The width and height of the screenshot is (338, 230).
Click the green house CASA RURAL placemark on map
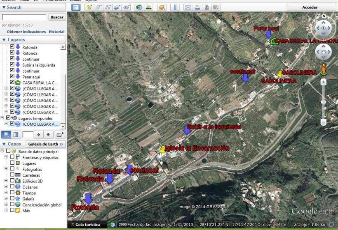pyautogui.click(x=274, y=41)
